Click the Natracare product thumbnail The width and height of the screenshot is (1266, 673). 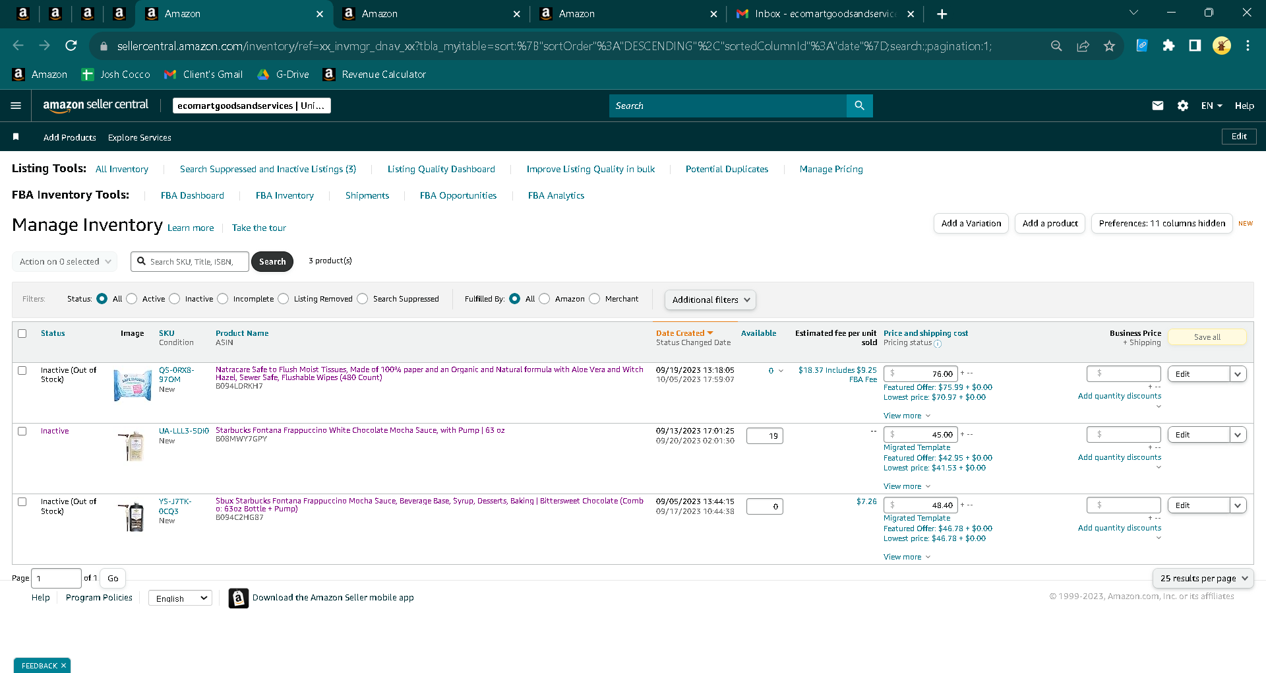pos(133,385)
